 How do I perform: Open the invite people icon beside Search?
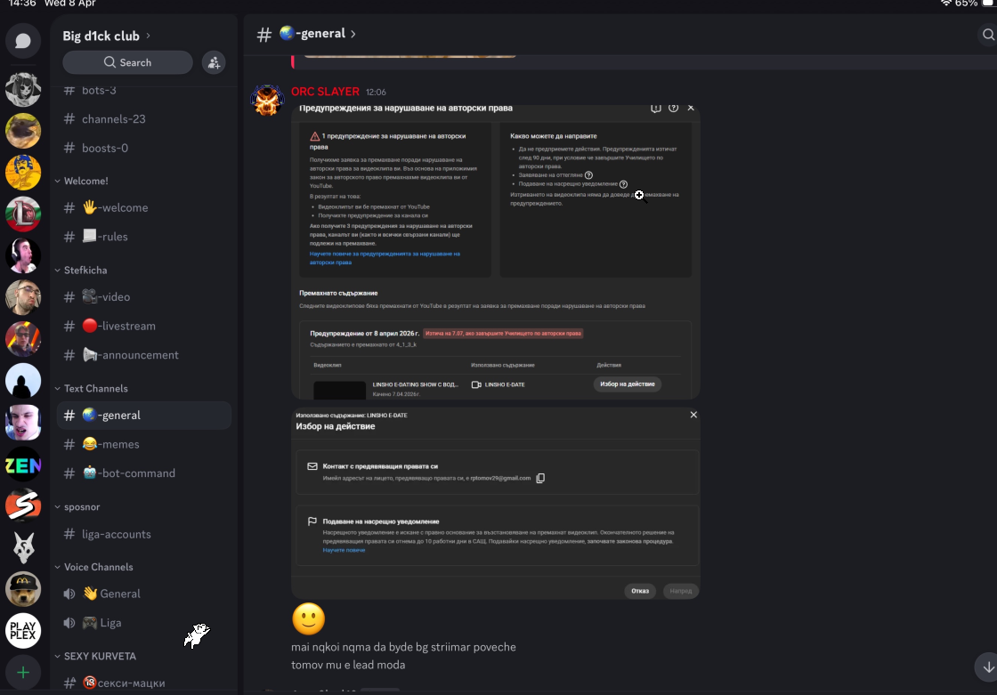coord(214,62)
